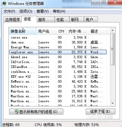This screenshot has height=127, width=122.
Task: Click the 结束进程 button
Action: 100,111
